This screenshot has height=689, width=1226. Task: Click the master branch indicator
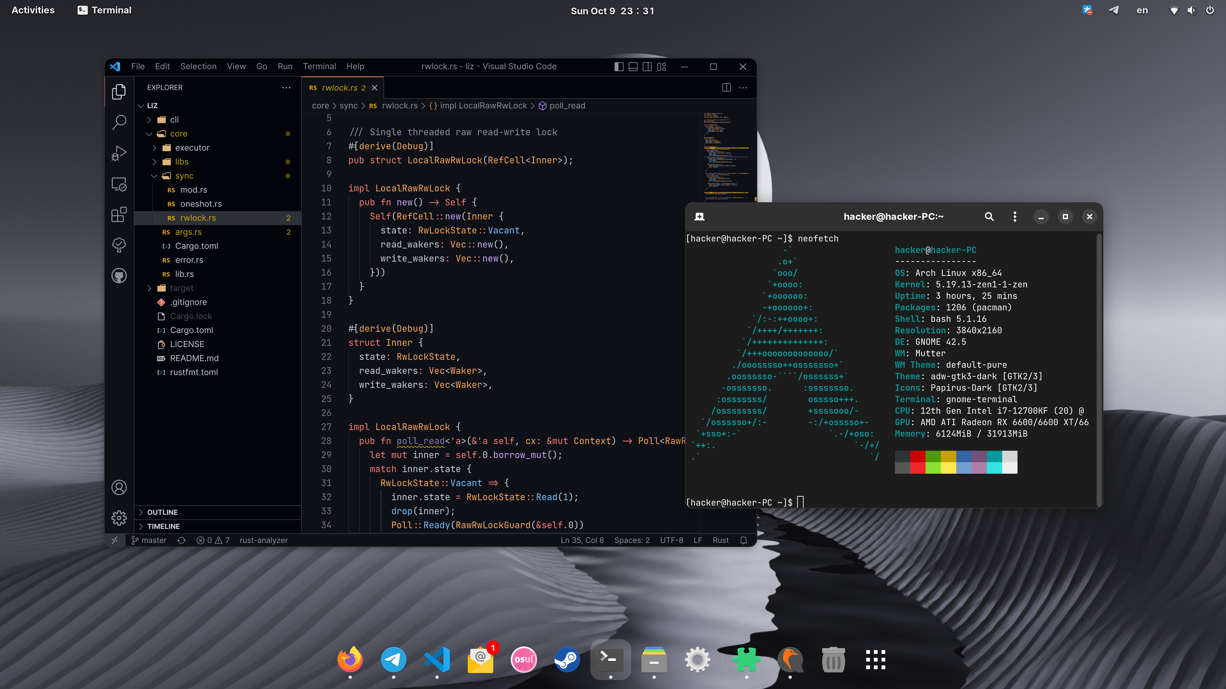tap(149, 540)
